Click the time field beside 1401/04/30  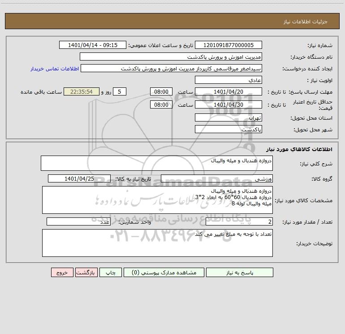pyautogui.click(x=161, y=104)
